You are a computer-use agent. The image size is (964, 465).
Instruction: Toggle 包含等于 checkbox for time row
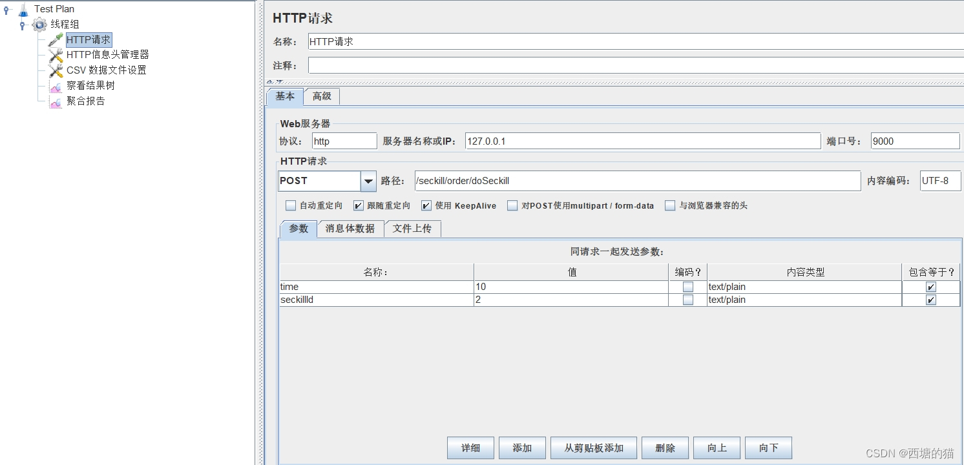[x=931, y=287]
